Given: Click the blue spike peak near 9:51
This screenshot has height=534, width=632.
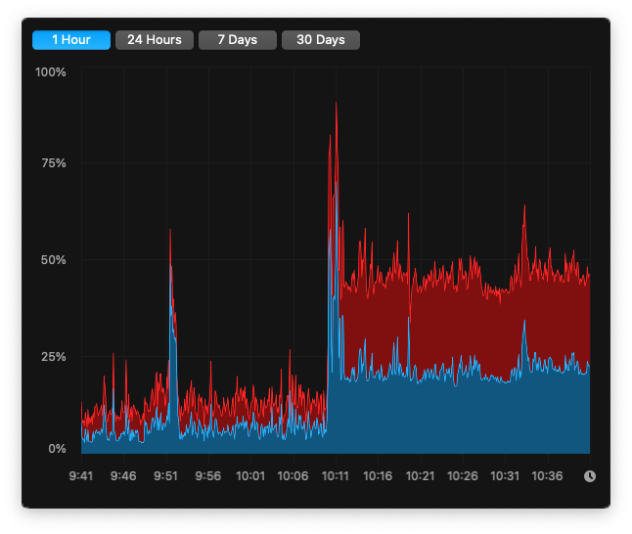Looking at the screenshot, I should tap(171, 269).
